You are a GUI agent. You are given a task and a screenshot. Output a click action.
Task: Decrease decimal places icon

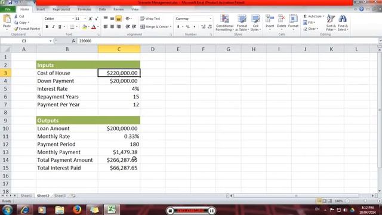[x=210, y=26]
